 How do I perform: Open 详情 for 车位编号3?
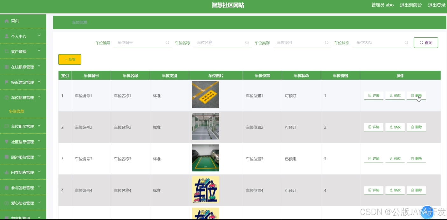[374, 158]
